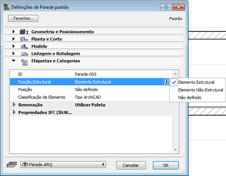
Task: Collapse the Etiquetas e Categorias panel
Action: 13,61
